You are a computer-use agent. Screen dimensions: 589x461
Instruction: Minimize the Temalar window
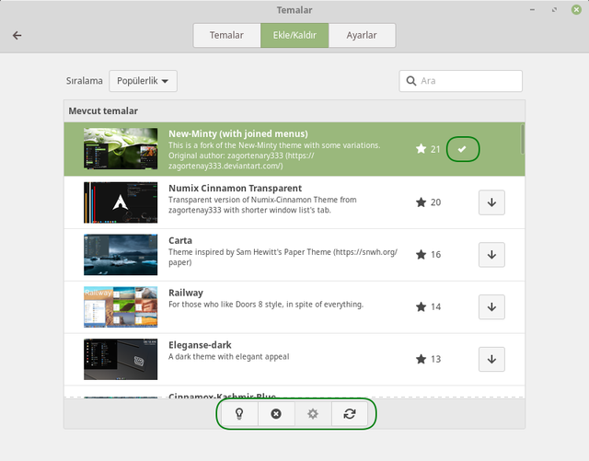click(x=532, y=10)
